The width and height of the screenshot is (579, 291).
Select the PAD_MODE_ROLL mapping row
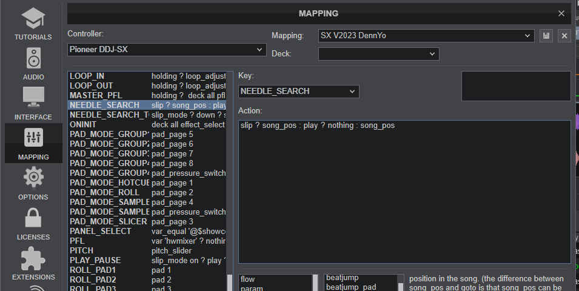(x=147, y=192)
